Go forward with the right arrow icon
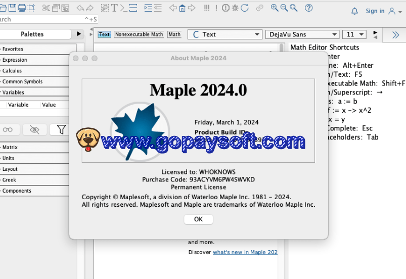This screenshot has height=279, width=406. (x=192, y=8)
